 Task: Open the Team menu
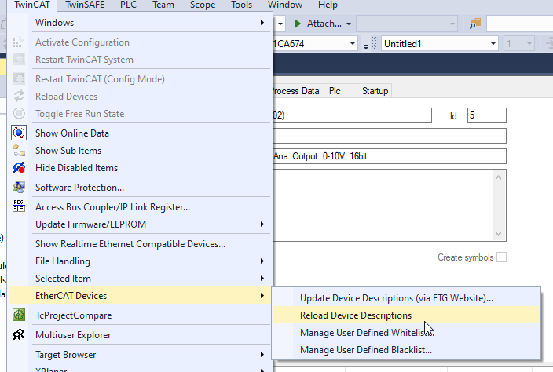(x=163, y=5)
